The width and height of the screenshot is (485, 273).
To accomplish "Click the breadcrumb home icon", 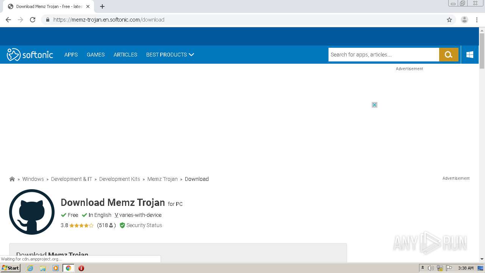I will click(x=12, y=179).
